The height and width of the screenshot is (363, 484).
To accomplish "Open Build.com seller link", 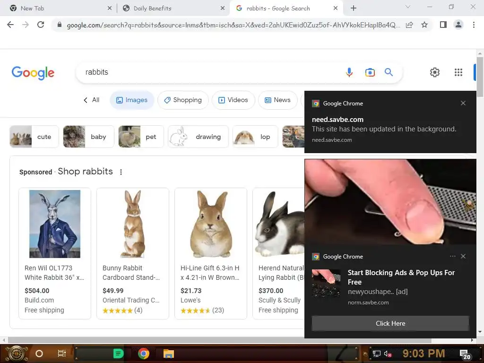I will pos(39,300).
